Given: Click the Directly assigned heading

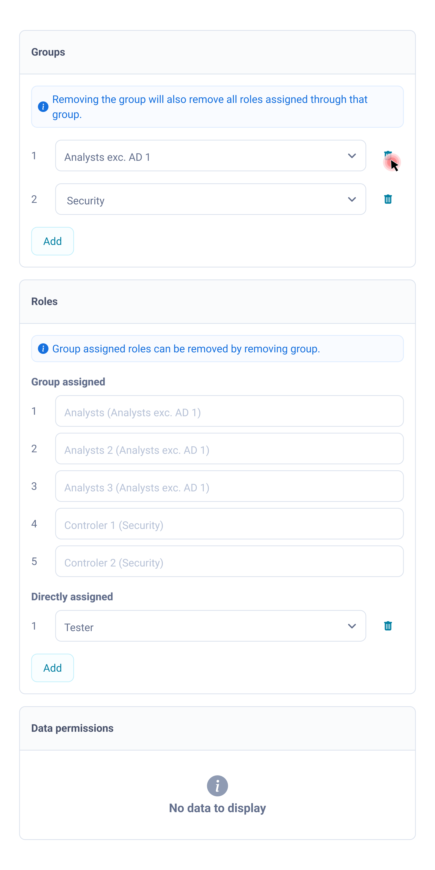Looking at the screenshot, I should pos(72,597).
